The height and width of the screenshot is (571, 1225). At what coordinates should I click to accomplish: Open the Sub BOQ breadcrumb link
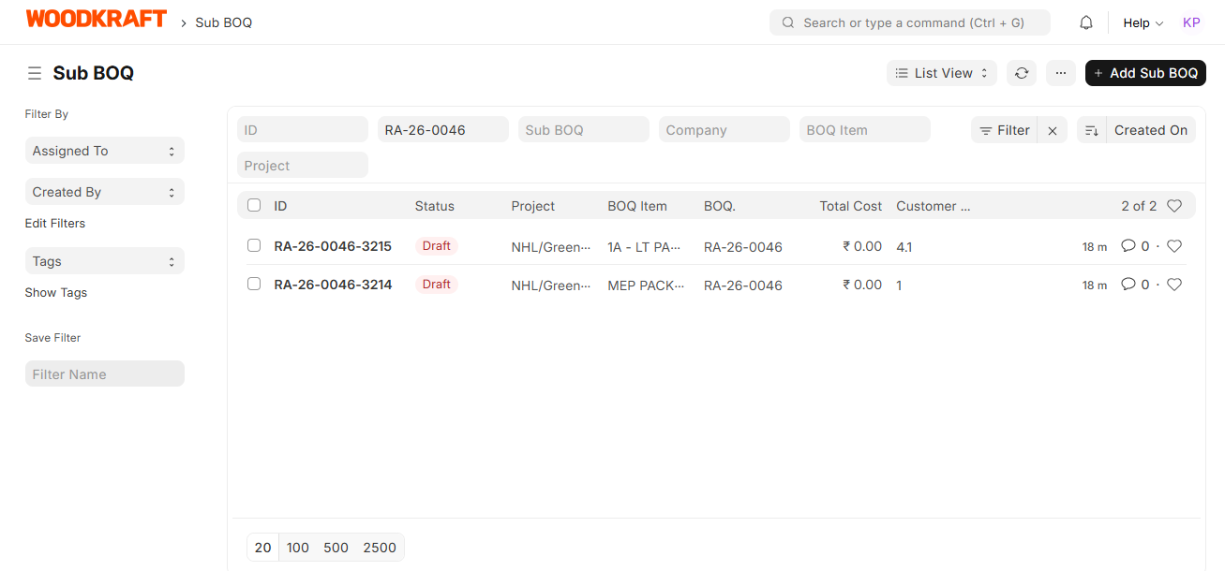(x=224, y=22)
